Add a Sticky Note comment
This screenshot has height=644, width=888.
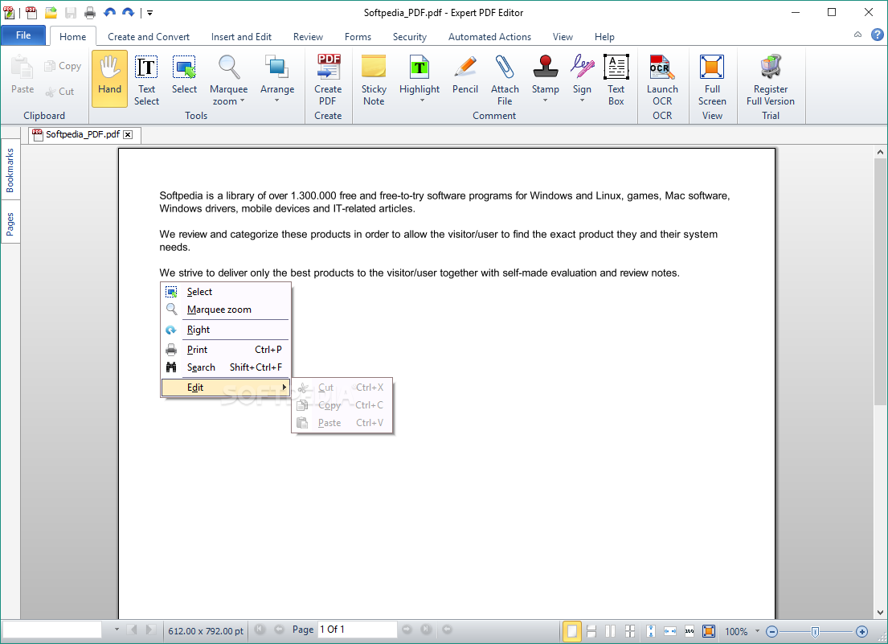click(x=374, y=79)
